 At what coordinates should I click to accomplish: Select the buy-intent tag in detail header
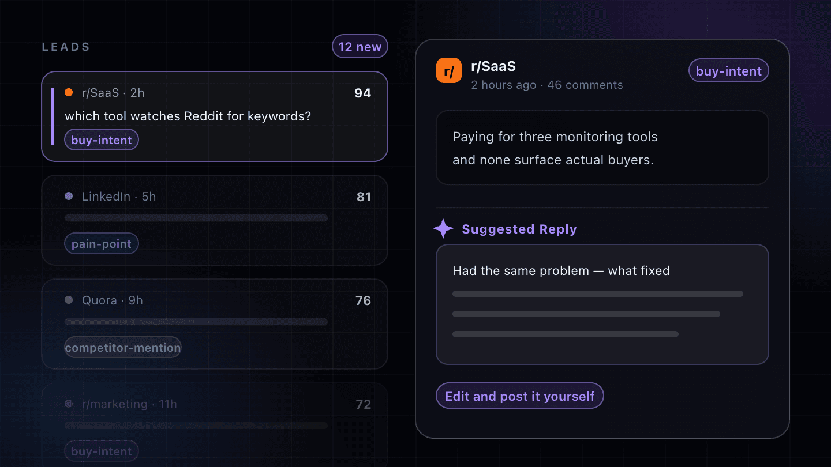pos(729,71)
